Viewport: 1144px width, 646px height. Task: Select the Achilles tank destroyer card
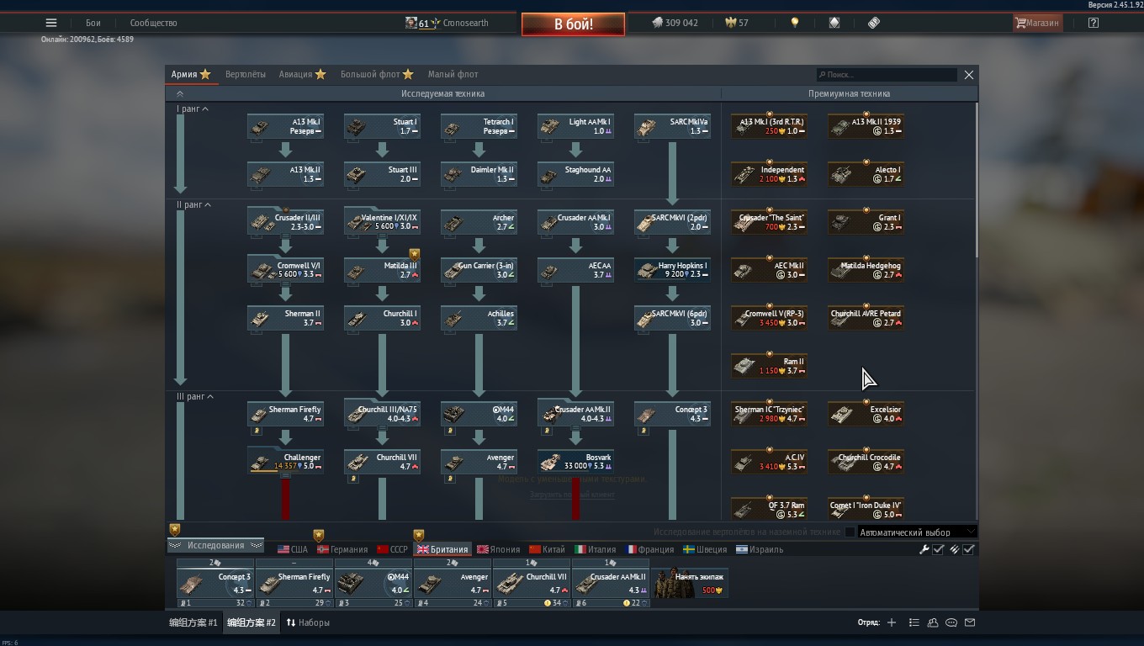479,318
